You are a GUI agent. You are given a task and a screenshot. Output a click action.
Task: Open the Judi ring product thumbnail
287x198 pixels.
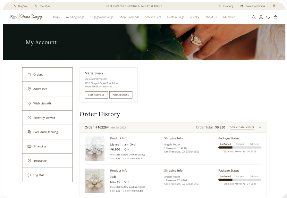95,181
